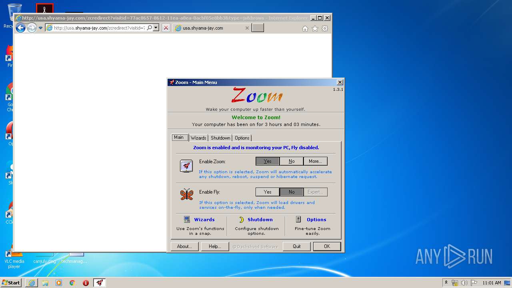Open Opera from the taskbar

[86, 283]
